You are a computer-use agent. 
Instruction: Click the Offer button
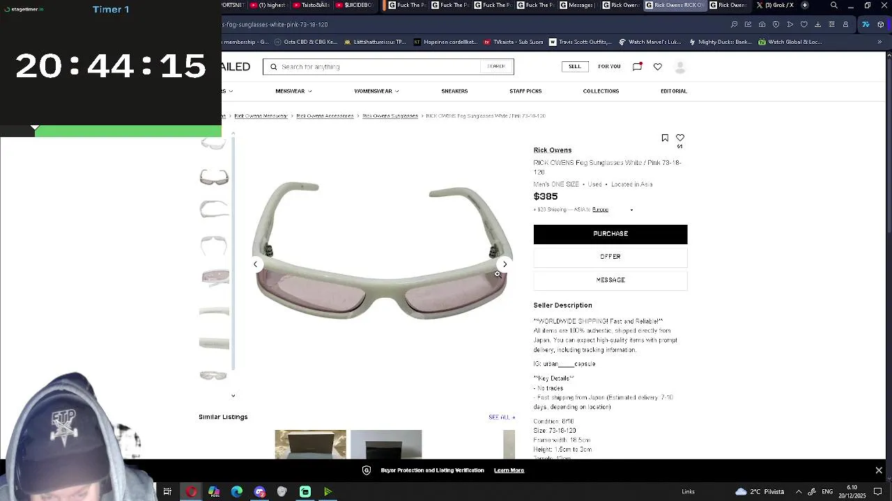[x=610, y=257]
